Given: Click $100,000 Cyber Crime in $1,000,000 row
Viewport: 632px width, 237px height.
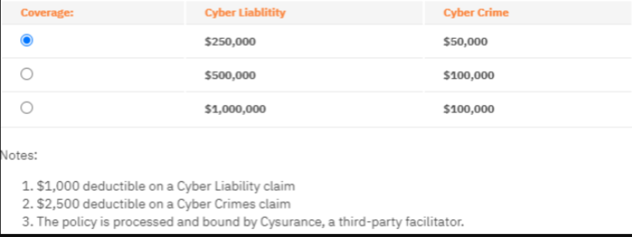Looking at the screenshot, I should coord(469,109).
